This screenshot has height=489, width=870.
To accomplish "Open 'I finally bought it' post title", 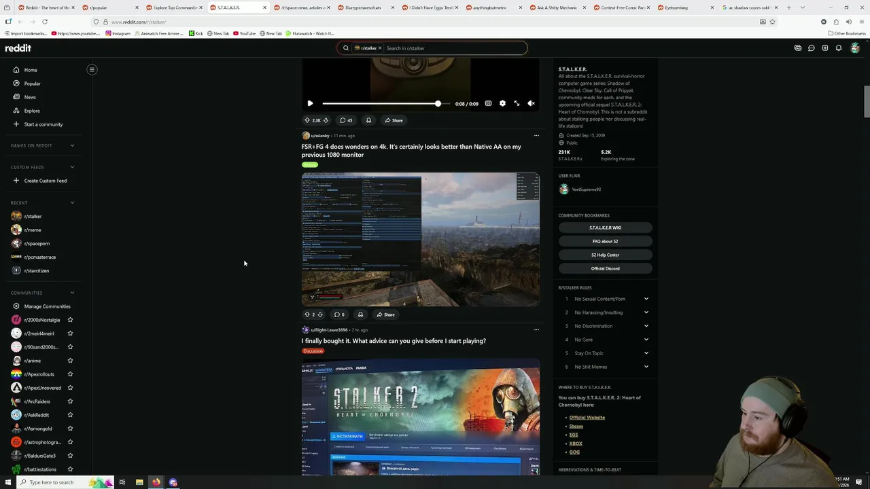I will pyautogui.click(x=394, y=341).
